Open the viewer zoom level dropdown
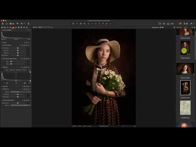Image resolution: width=196 pixels, height=147 pixels. point(44,27)
